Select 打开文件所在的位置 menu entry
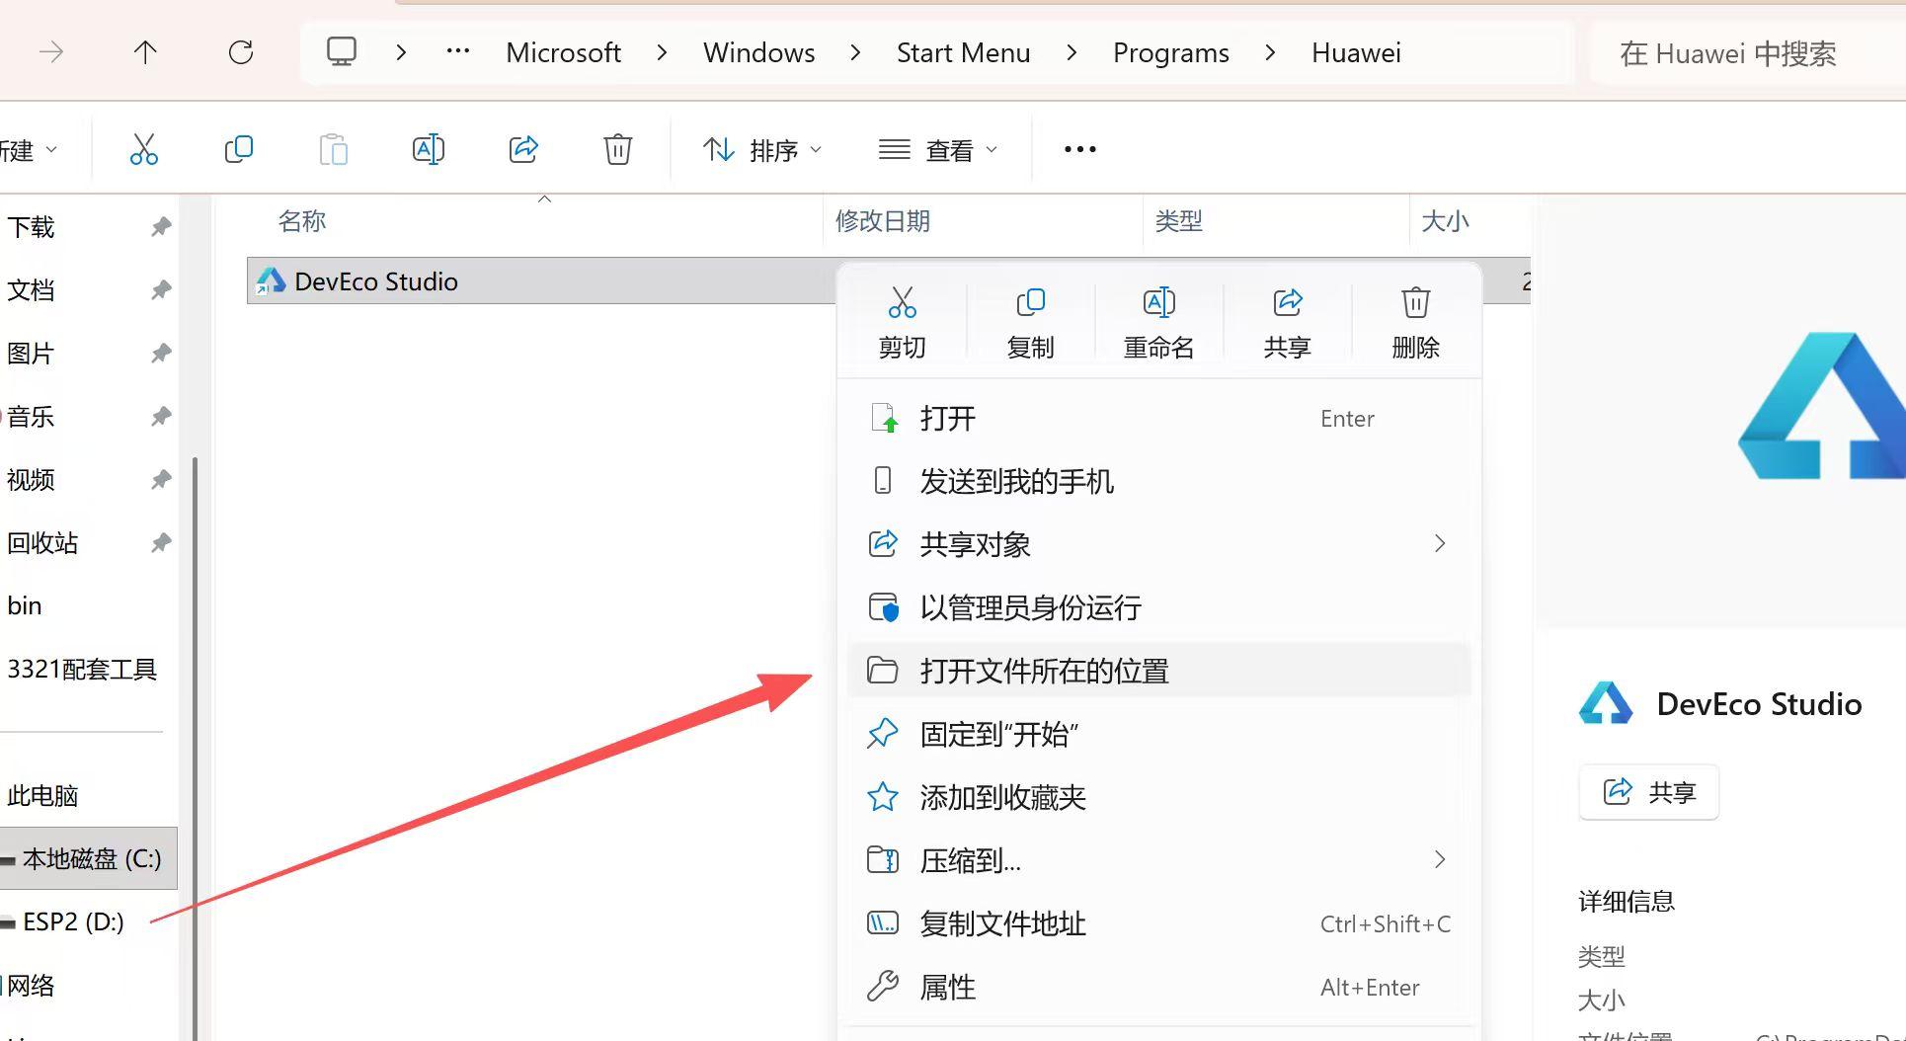This screenshot has height=1041, width=1906. pos(1043,671)
